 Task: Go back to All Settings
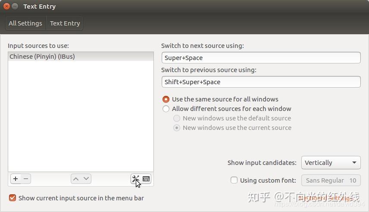(x=25, y=23)
